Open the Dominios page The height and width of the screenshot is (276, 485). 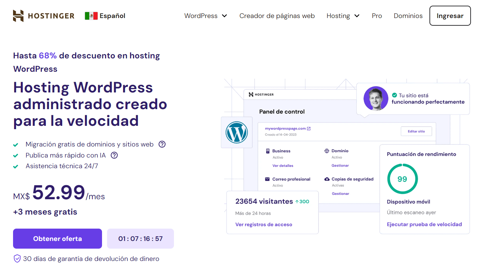click(408, 16)
